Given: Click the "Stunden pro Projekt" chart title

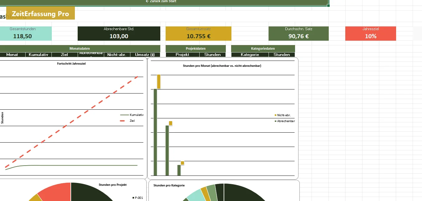Looking at the screenshot, I should (113, 185).
